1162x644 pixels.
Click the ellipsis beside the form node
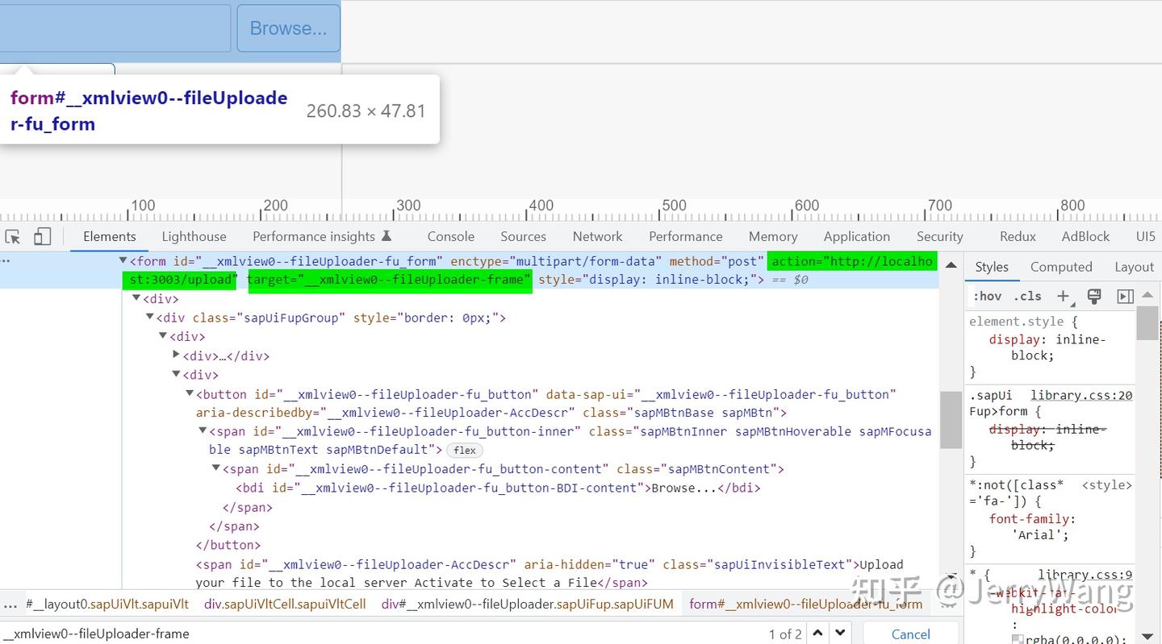[x=6, y=262]
